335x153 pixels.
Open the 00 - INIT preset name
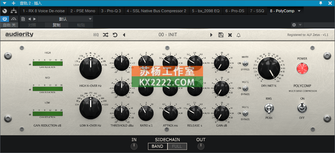pyautogui.click(x=168, y=35)
